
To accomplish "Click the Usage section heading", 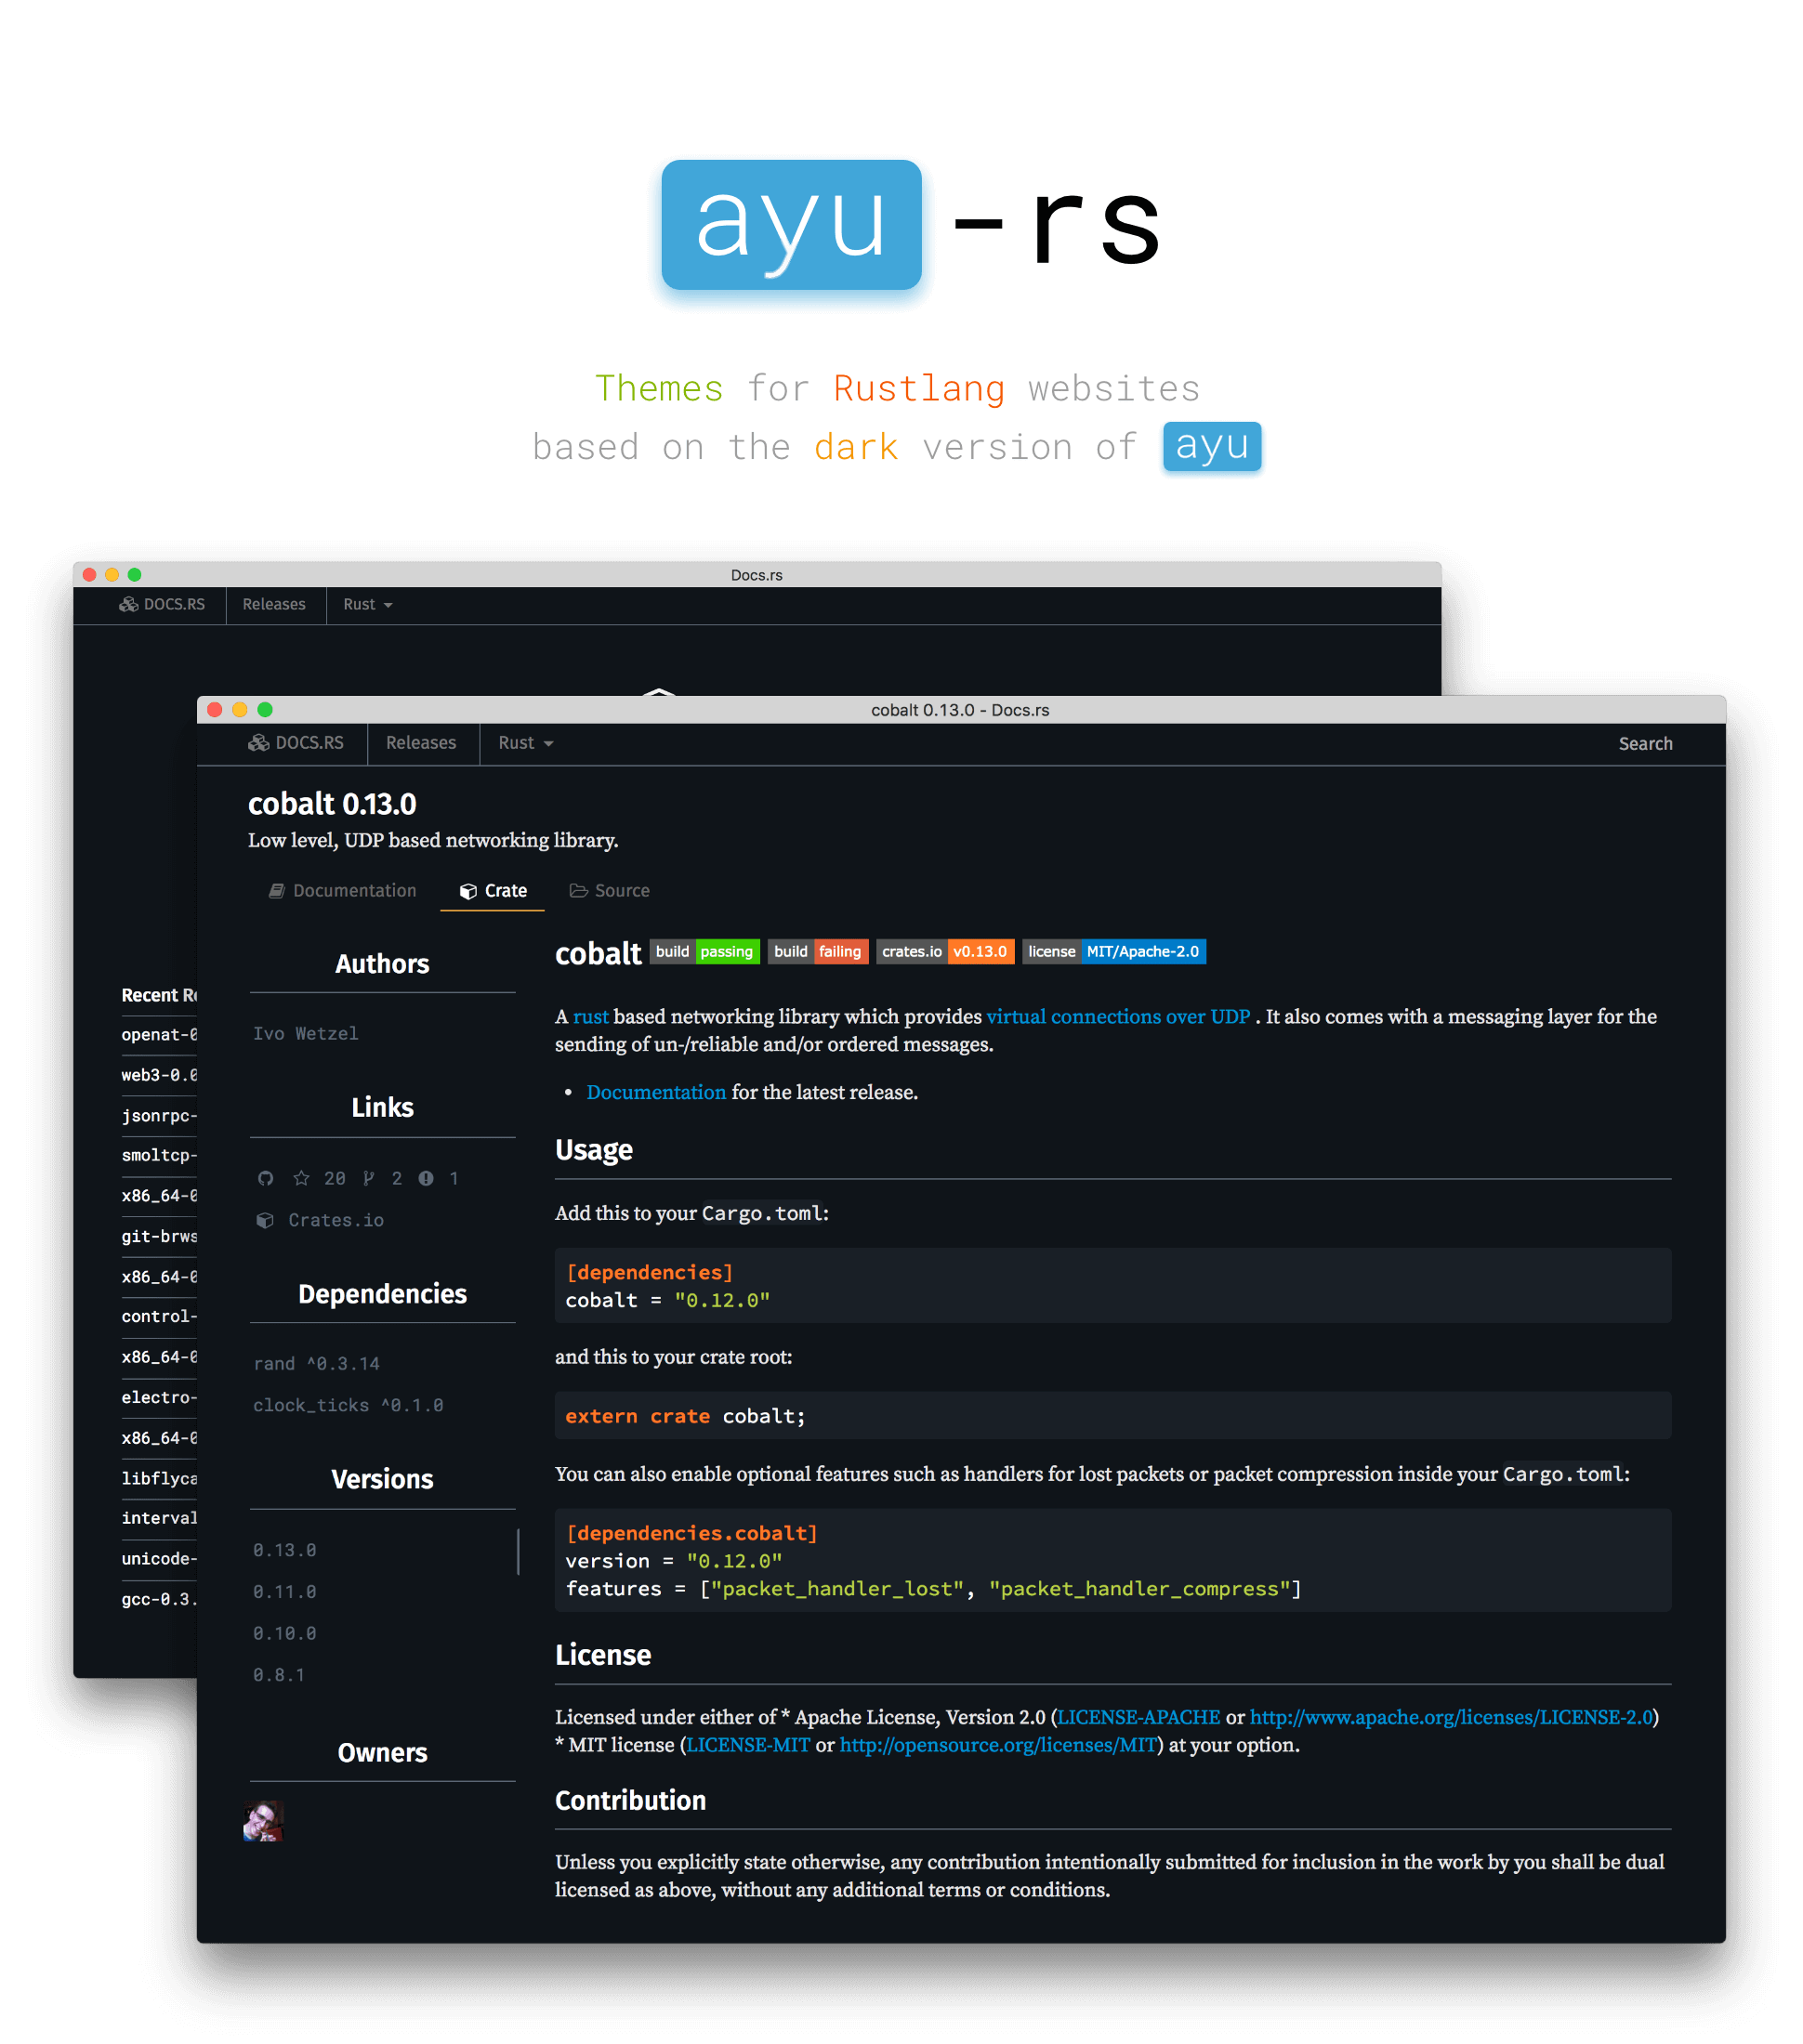I will tap(593, 1150).
